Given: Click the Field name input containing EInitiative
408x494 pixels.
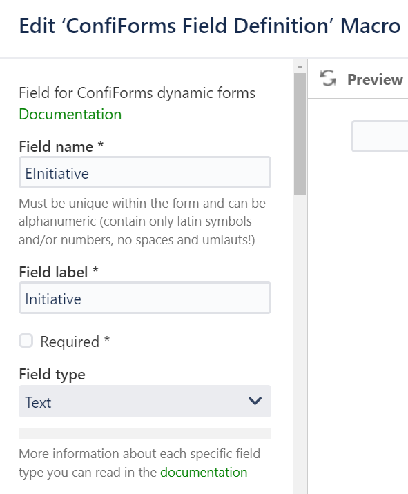Looking at the screenshot, I should tap(145, 172).
